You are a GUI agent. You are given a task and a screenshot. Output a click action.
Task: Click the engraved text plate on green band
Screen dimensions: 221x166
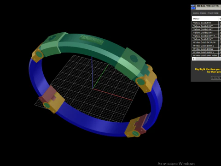pyautogui.click(x=92, y=40)
